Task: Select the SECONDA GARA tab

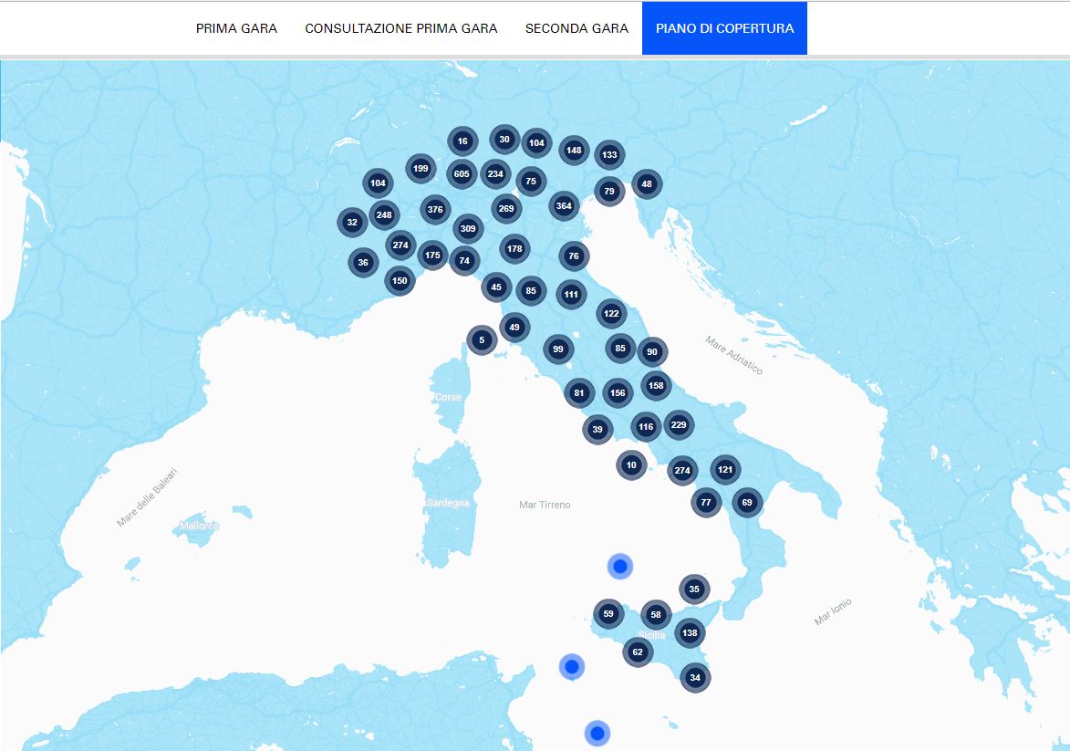Action: point(577,28)
